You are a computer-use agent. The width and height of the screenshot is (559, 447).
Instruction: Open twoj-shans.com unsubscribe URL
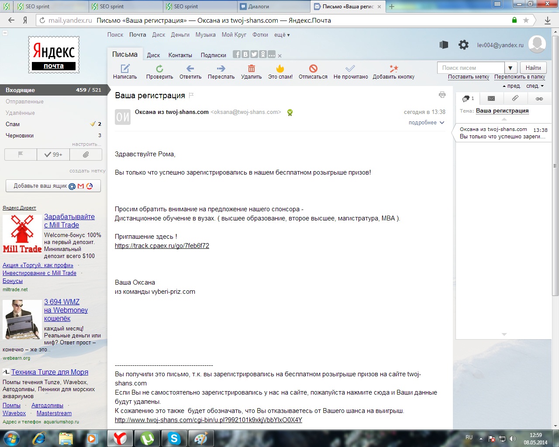(x=208, y=420)
